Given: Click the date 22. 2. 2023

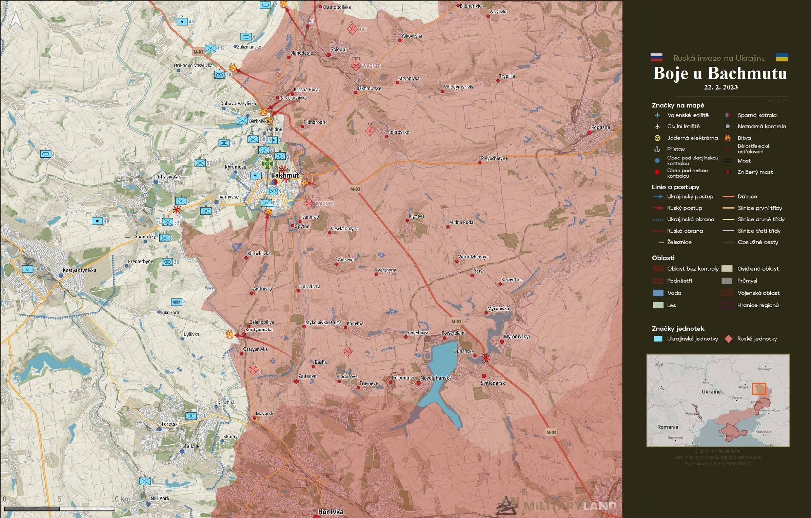Looking at the screenshot, I should (x=721, y=87).
